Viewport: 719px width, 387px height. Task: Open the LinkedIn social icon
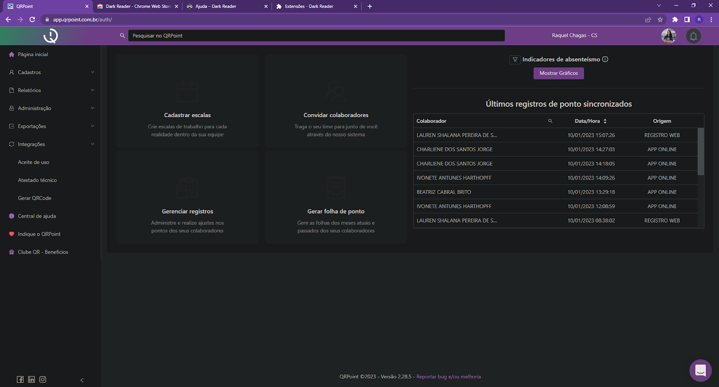pyautogui.click(x=31, y=379)
